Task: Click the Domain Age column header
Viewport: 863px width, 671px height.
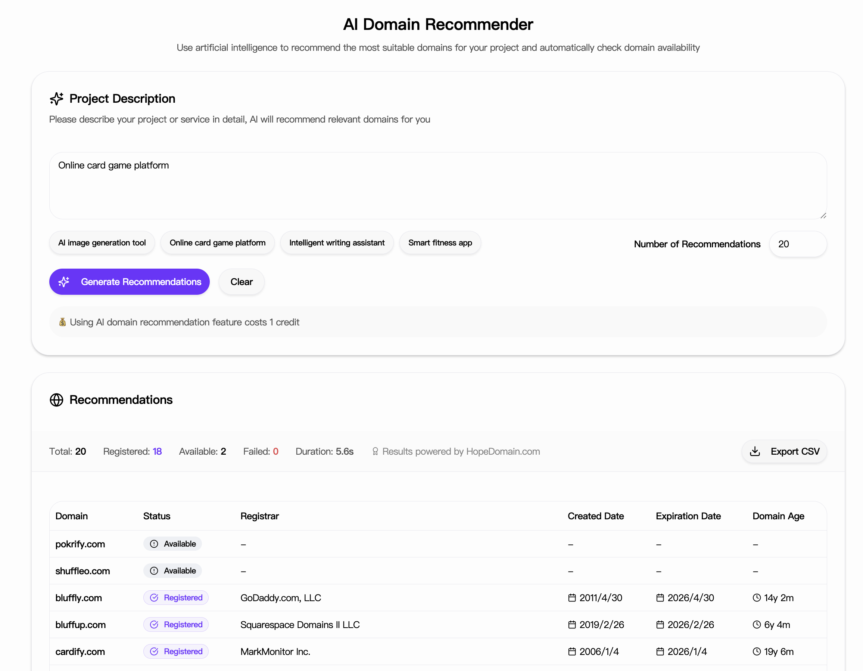Action: [778, 516]
